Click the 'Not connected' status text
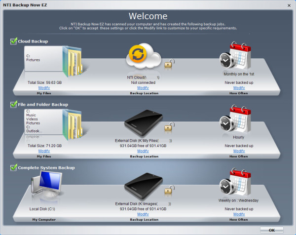296x235 pixels. coord(143,82)
